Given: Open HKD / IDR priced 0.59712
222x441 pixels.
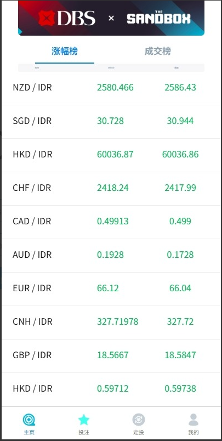Looking at the screenshot, I should [111, 389].
